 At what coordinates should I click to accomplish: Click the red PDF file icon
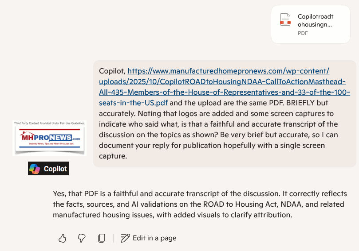point(285,20)
